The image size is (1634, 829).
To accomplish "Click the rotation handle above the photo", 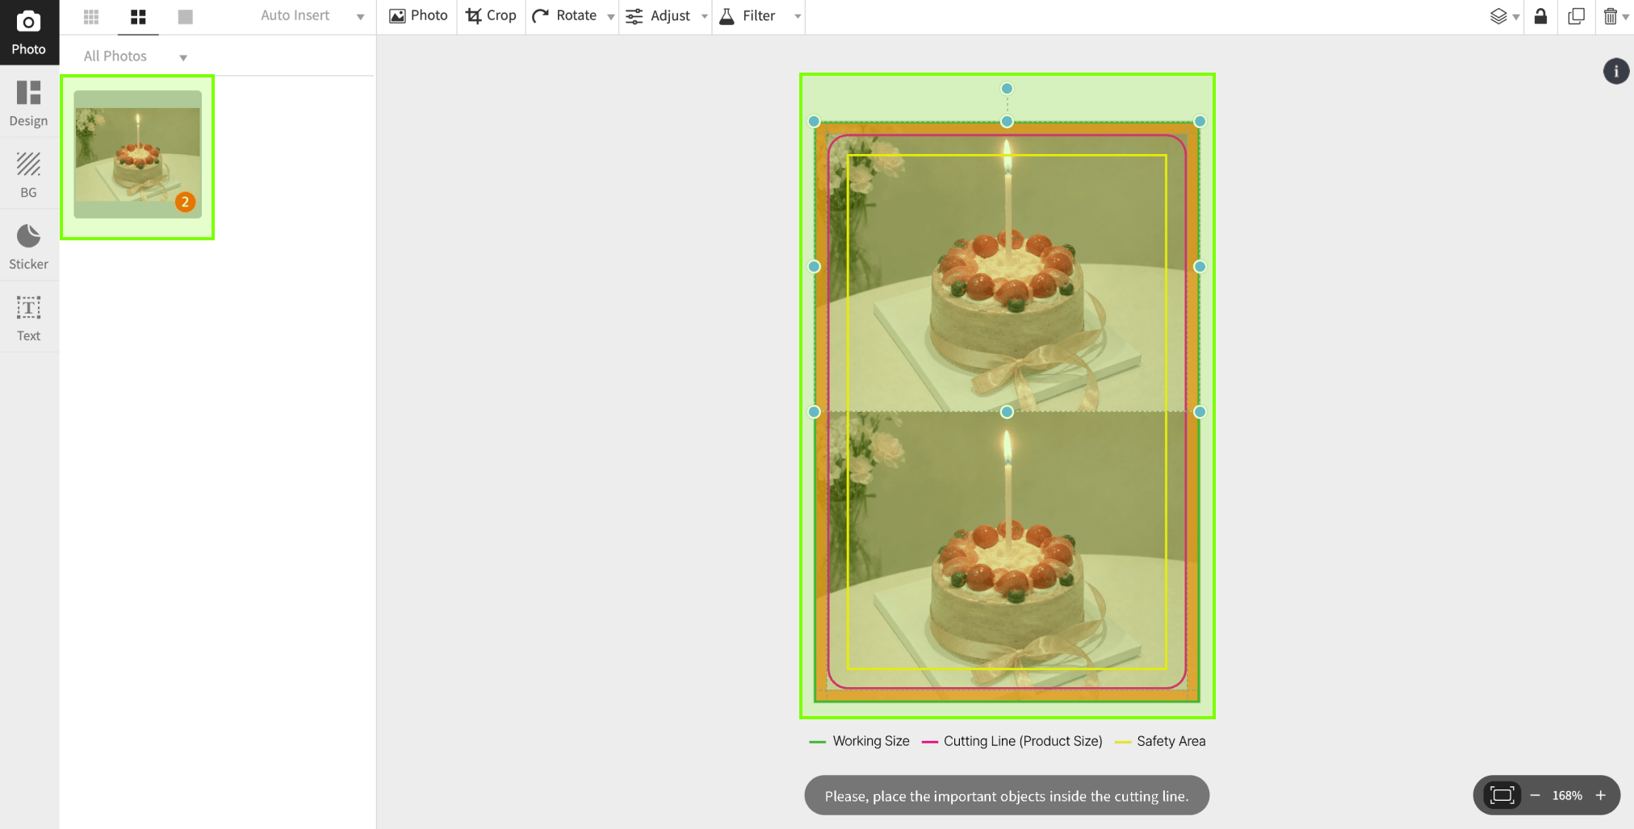I will pos(1007,89).
